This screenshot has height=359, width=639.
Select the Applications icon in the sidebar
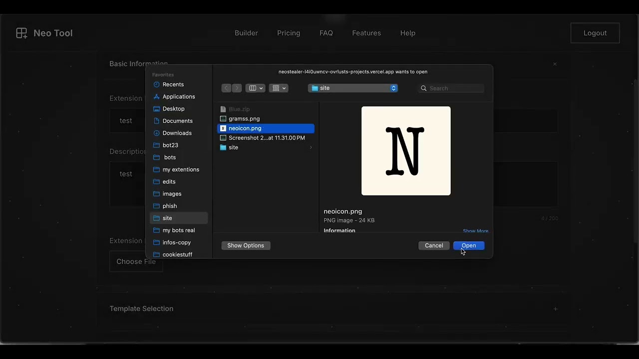tap(157, 97)
